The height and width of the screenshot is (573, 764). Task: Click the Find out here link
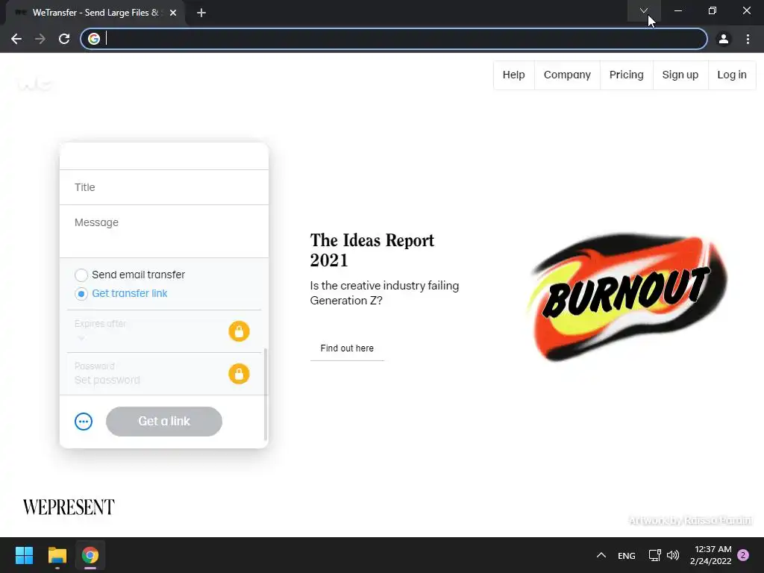pos(347,348)
